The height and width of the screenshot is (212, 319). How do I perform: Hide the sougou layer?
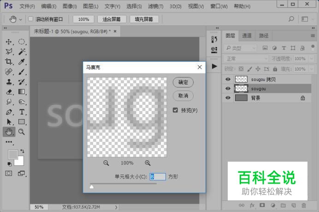[228, 89]
